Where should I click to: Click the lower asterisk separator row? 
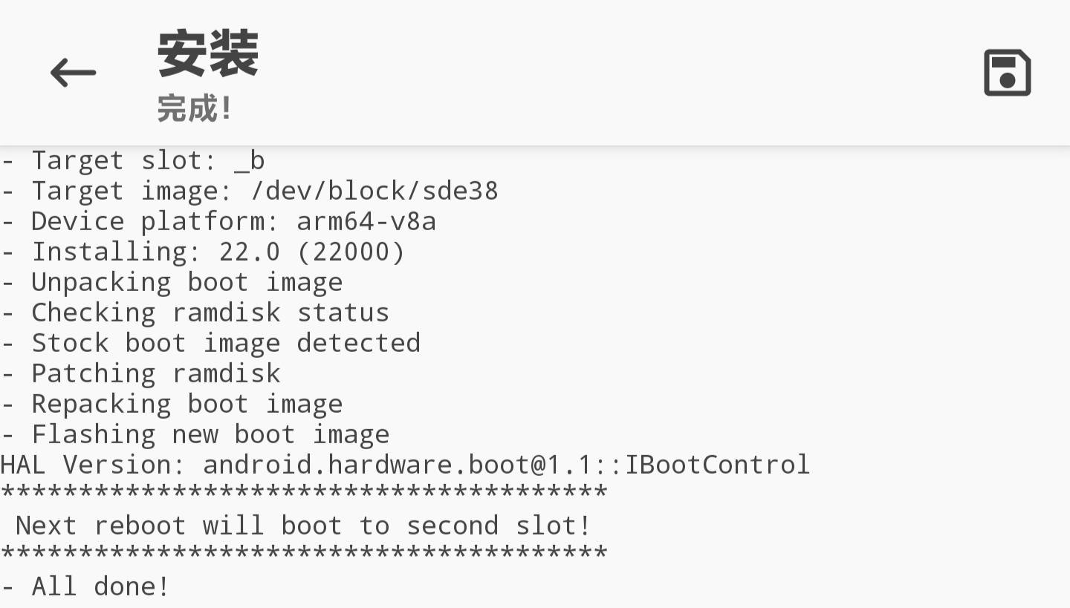point(304,554)
